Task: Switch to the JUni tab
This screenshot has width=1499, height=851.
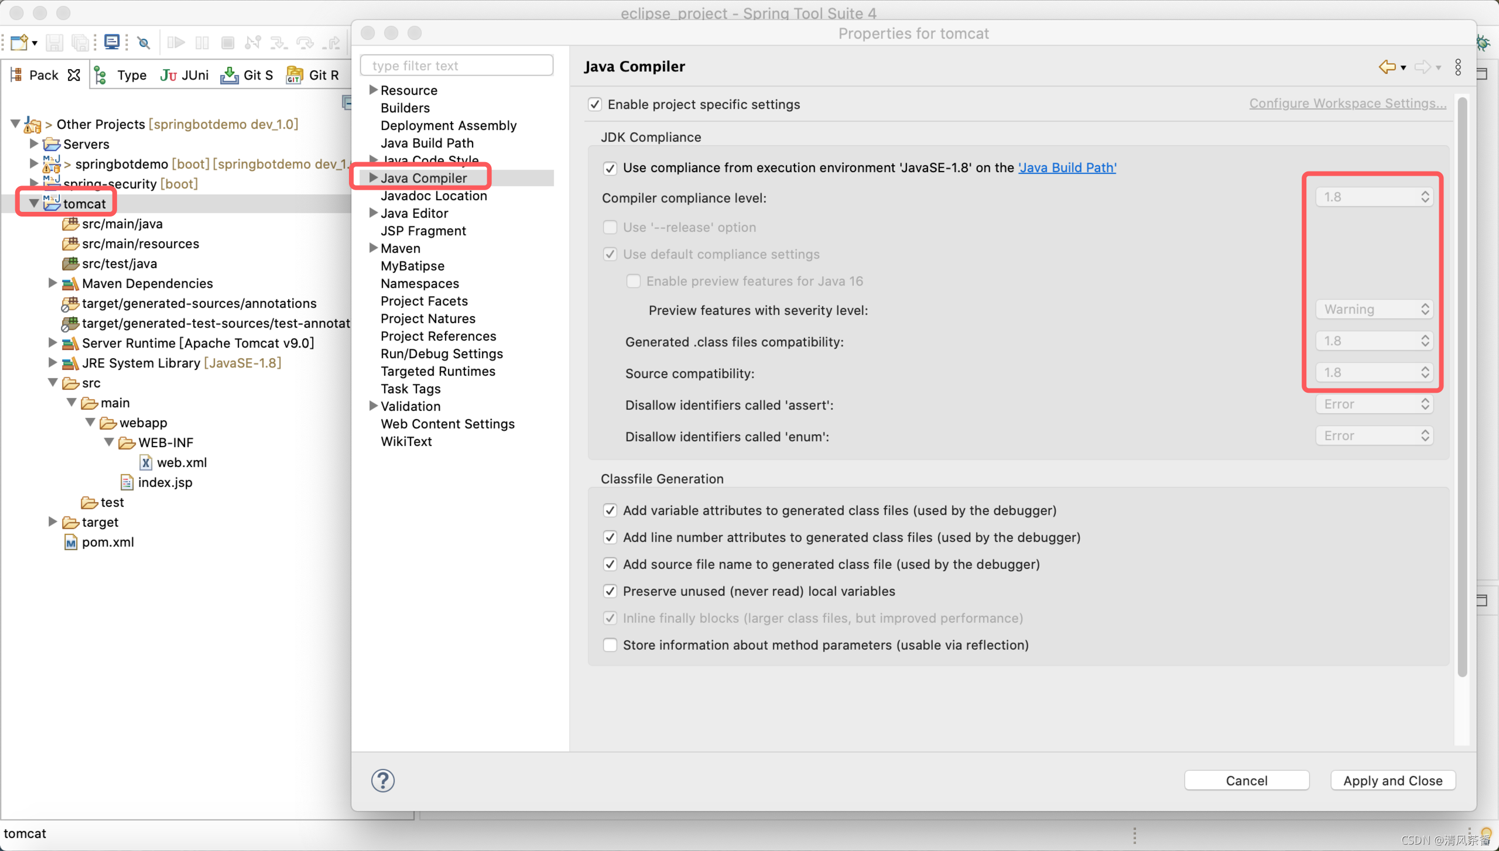Action: [184, 75]
